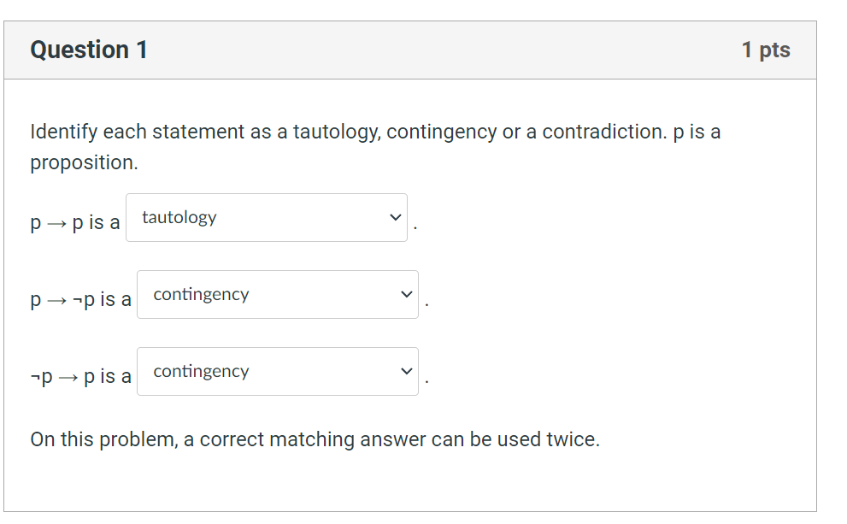The image size is (847, 524).
Task: Click the chevron on the second contingency dropdown
Action: (405, 294)
